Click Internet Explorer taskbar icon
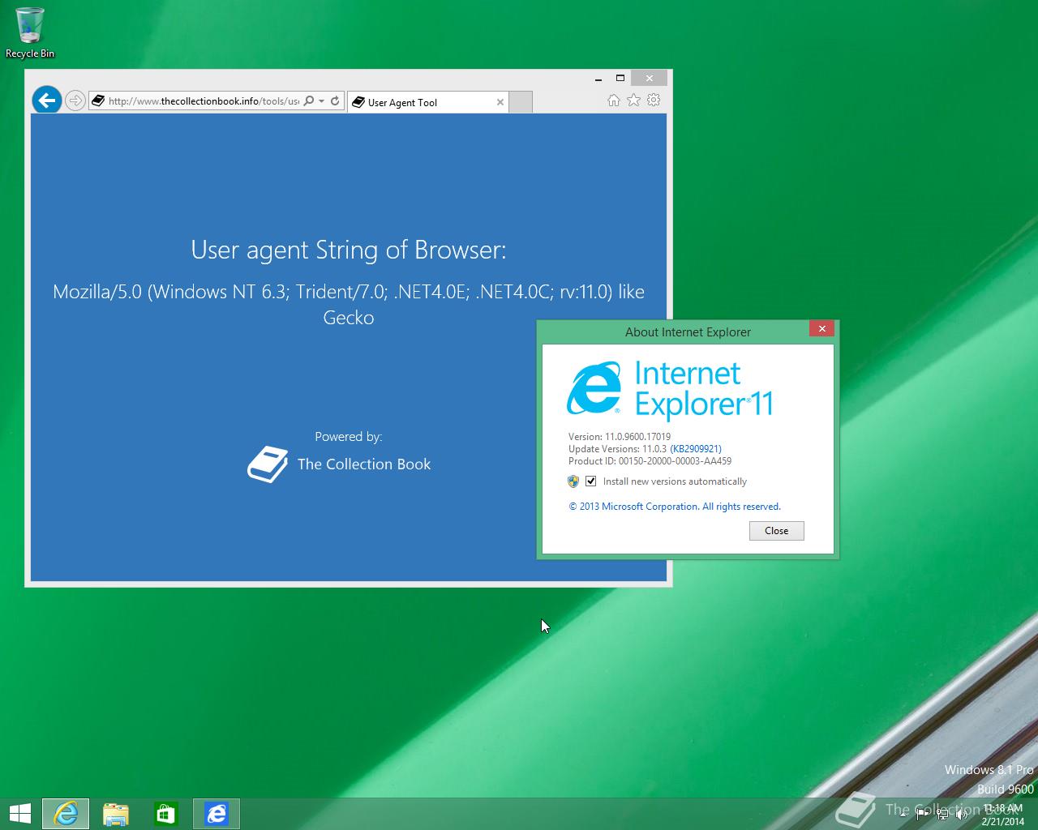 click(x=66, y=814)
